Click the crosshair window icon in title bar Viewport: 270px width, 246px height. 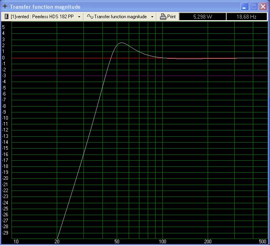(5, 7)
